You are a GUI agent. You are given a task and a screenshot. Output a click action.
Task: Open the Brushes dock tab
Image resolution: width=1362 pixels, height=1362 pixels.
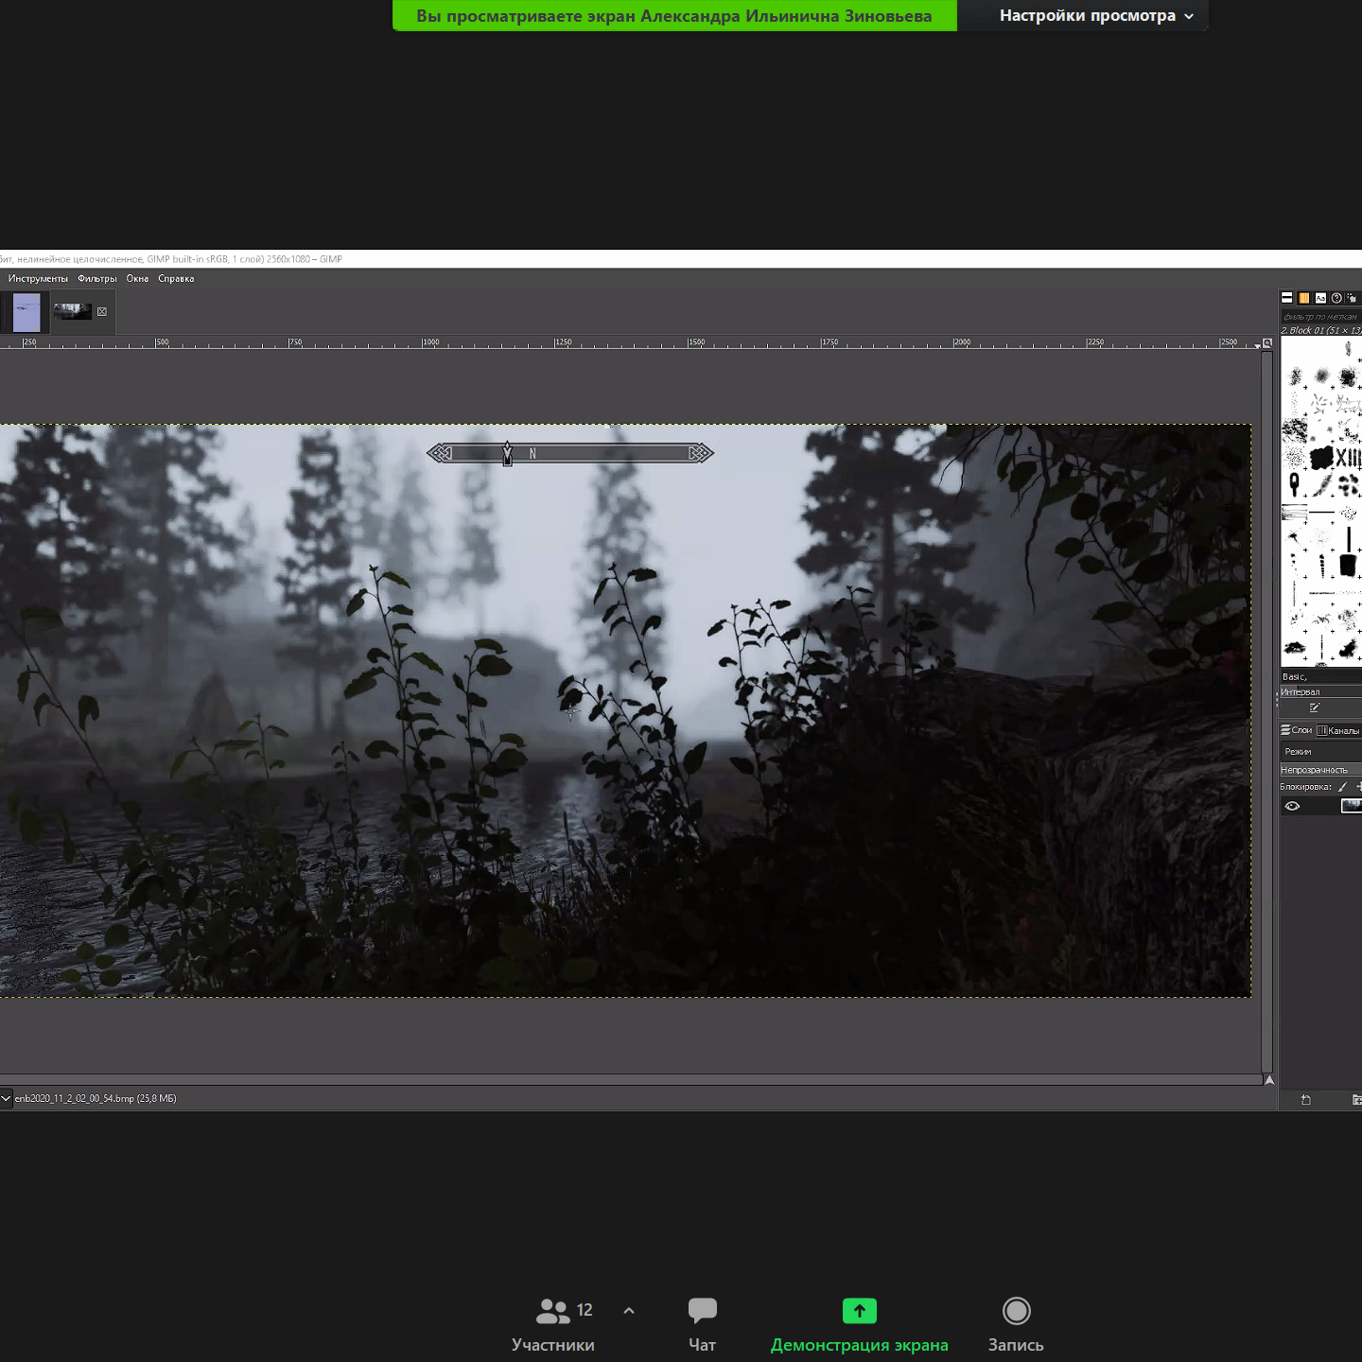click(x=1286, y=298)
